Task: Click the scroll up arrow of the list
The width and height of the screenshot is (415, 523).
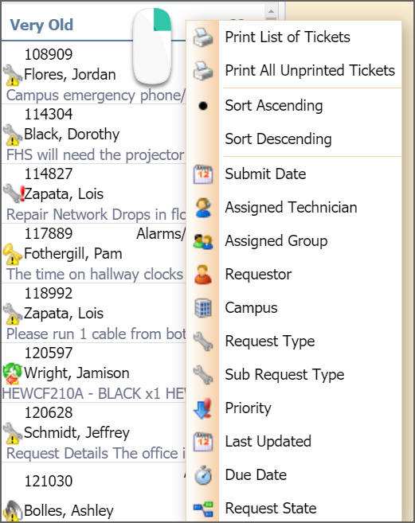Action: pyautogui.click(x=271, y=11)
